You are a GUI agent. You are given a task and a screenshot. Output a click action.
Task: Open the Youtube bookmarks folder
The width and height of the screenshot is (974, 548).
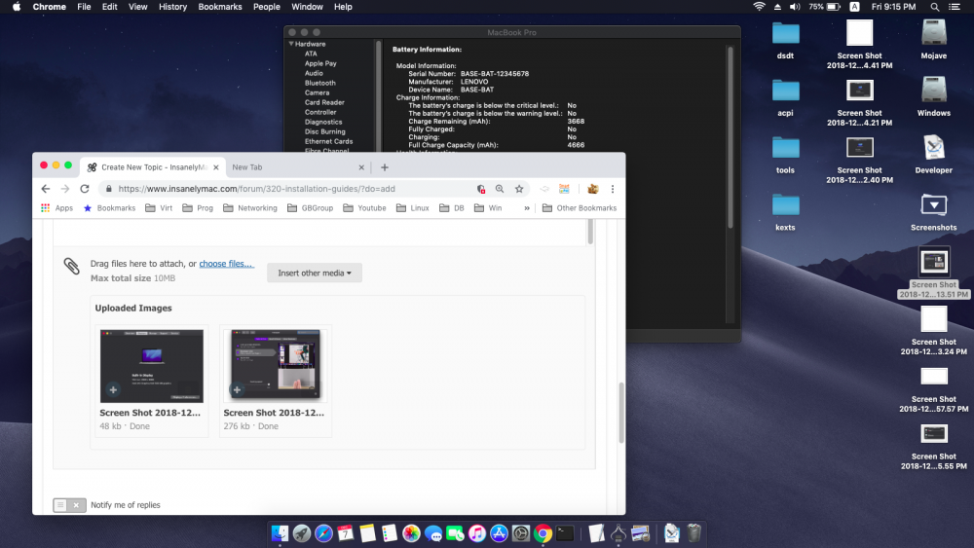[364, 208]
